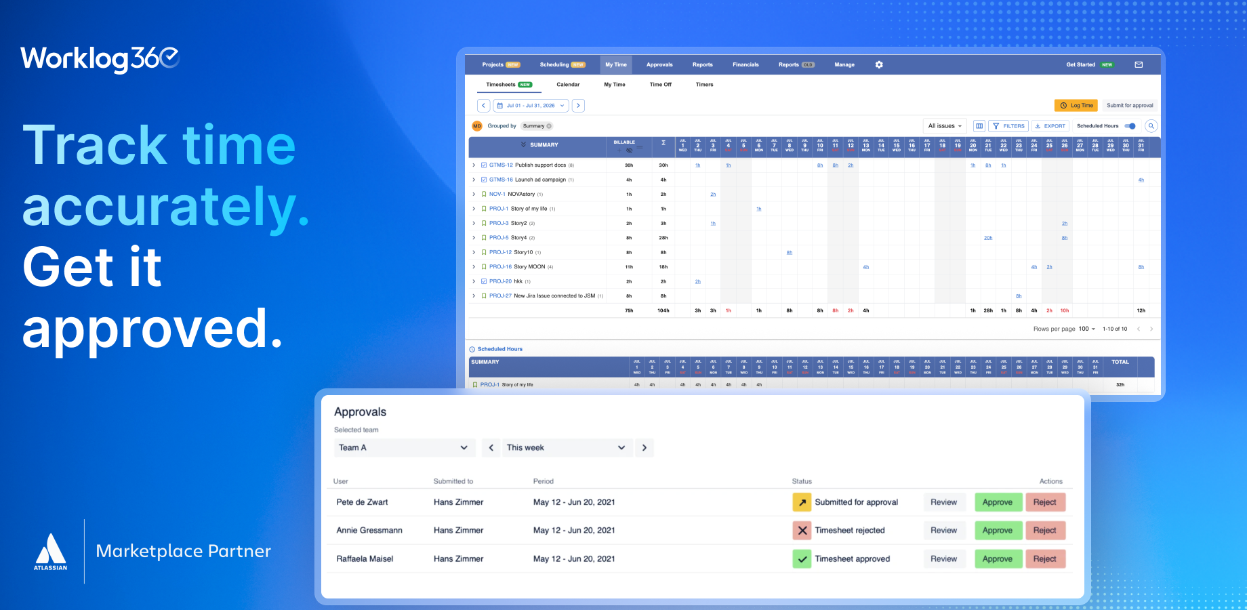Reject Annie Gressmann's timesheet

point(1045,531)
